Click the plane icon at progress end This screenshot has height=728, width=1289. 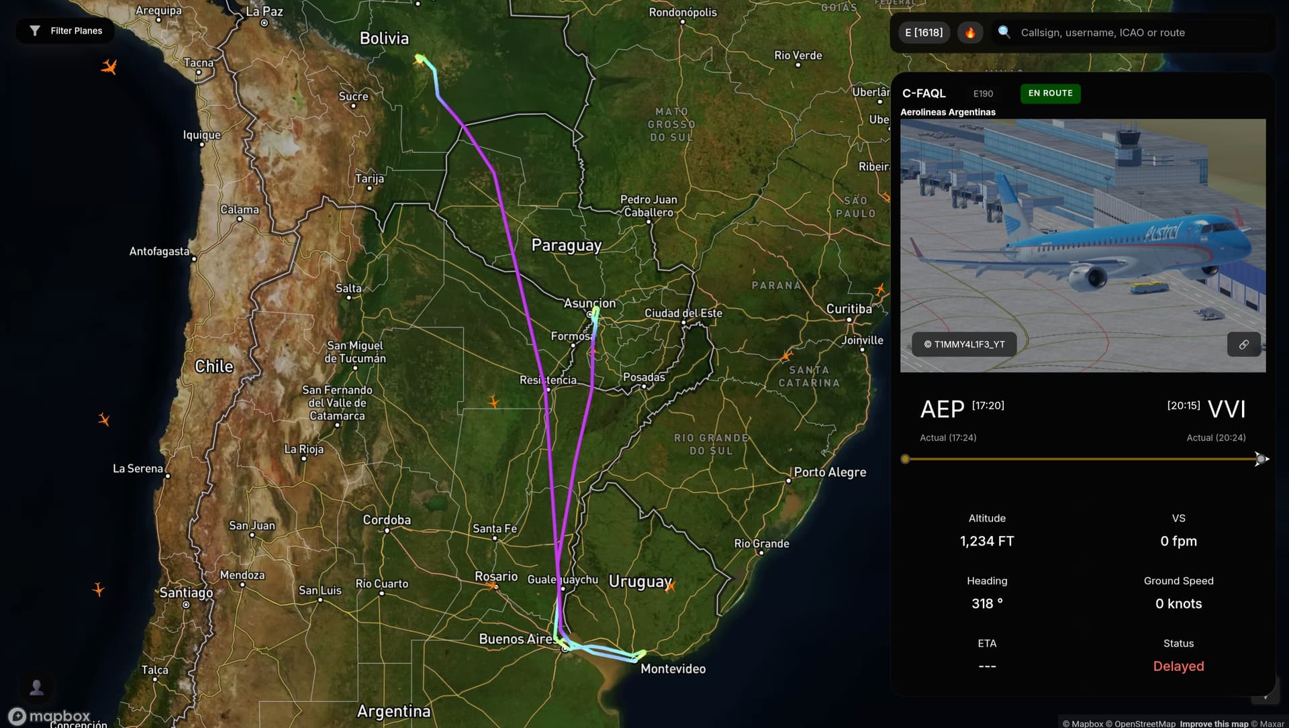[x=1261, y=459]
